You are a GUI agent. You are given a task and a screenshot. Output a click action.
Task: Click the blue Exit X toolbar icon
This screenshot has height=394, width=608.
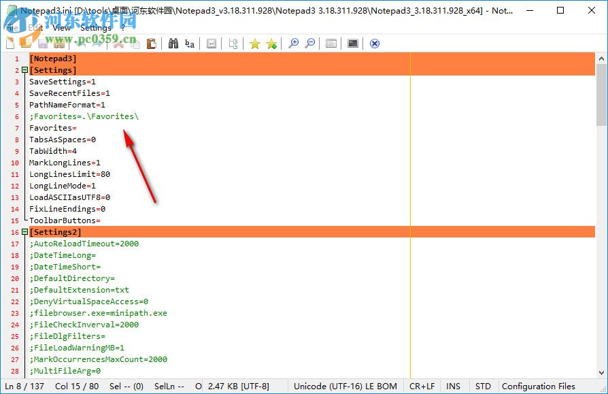click(x=375, y=44)
